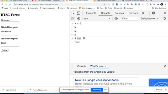Click the console input line 5 === 5
The width and height of the screenshot is (168, 94).
pos(79,38)
